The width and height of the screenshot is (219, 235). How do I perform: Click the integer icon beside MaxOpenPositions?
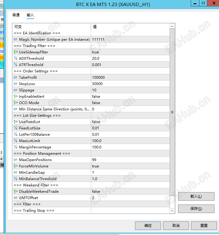tap(15, 160)
